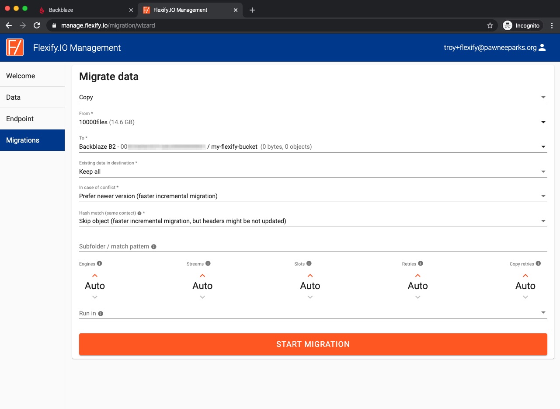Open the Data sidebar section

click(x=32, y=97)
